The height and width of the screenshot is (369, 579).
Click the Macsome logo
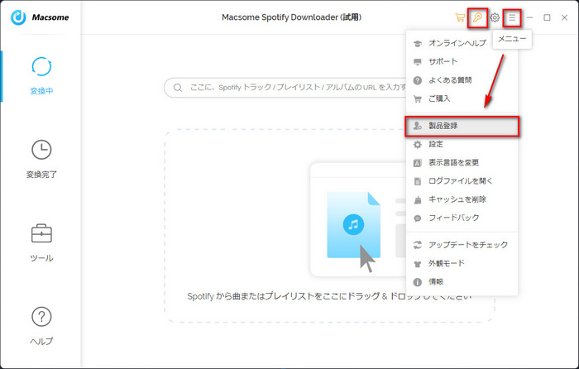click(x=40, y=17)
